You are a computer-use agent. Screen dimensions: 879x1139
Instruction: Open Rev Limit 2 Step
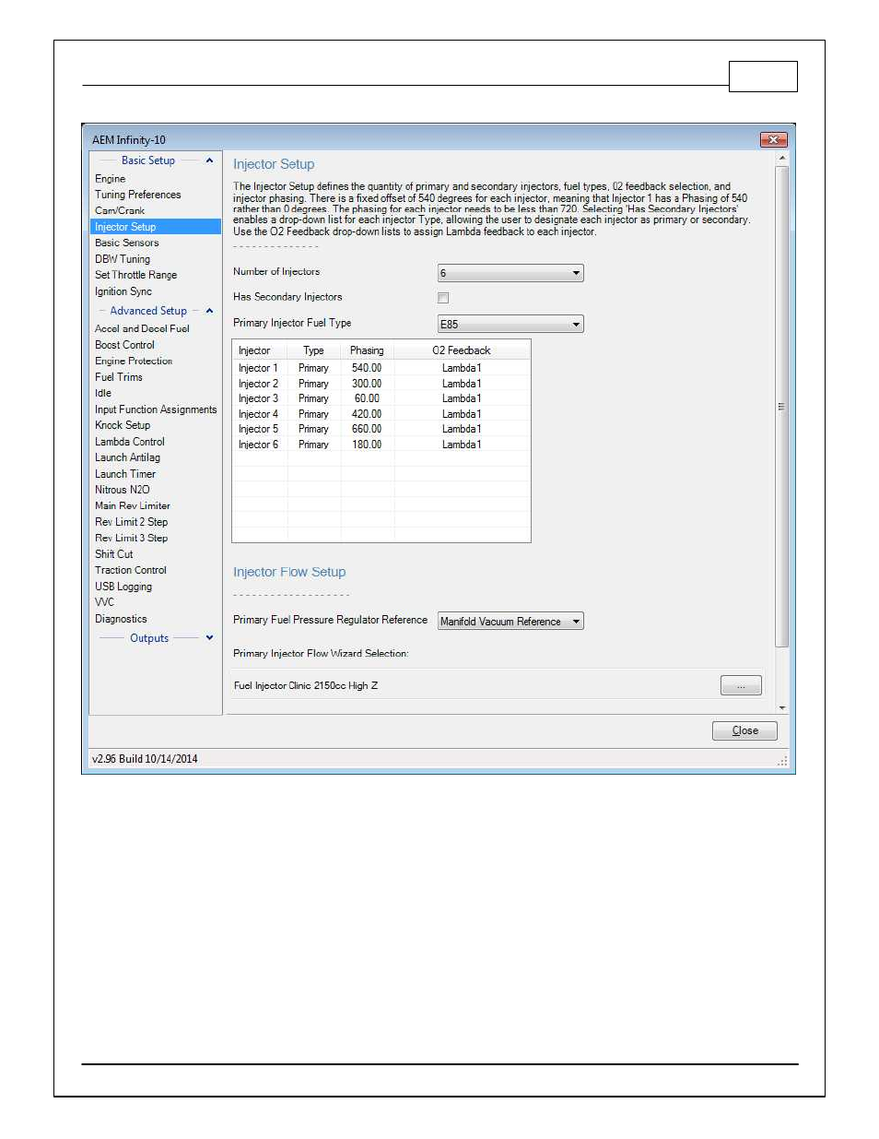132,522
